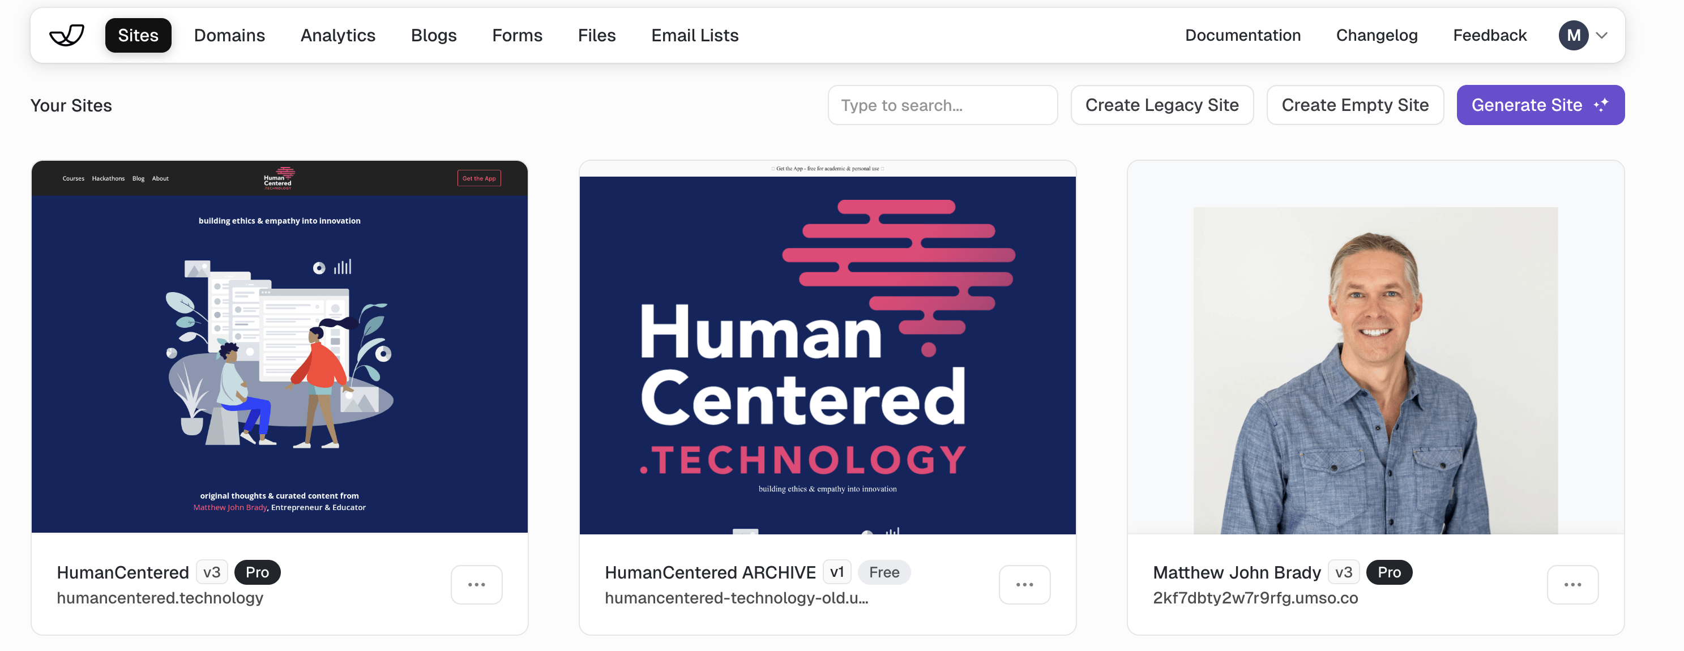Open HumanCentered ARCHIVE three-dot options menu
The width and height of the screenshot is (1684, 651).
[x=1024, y=584]
